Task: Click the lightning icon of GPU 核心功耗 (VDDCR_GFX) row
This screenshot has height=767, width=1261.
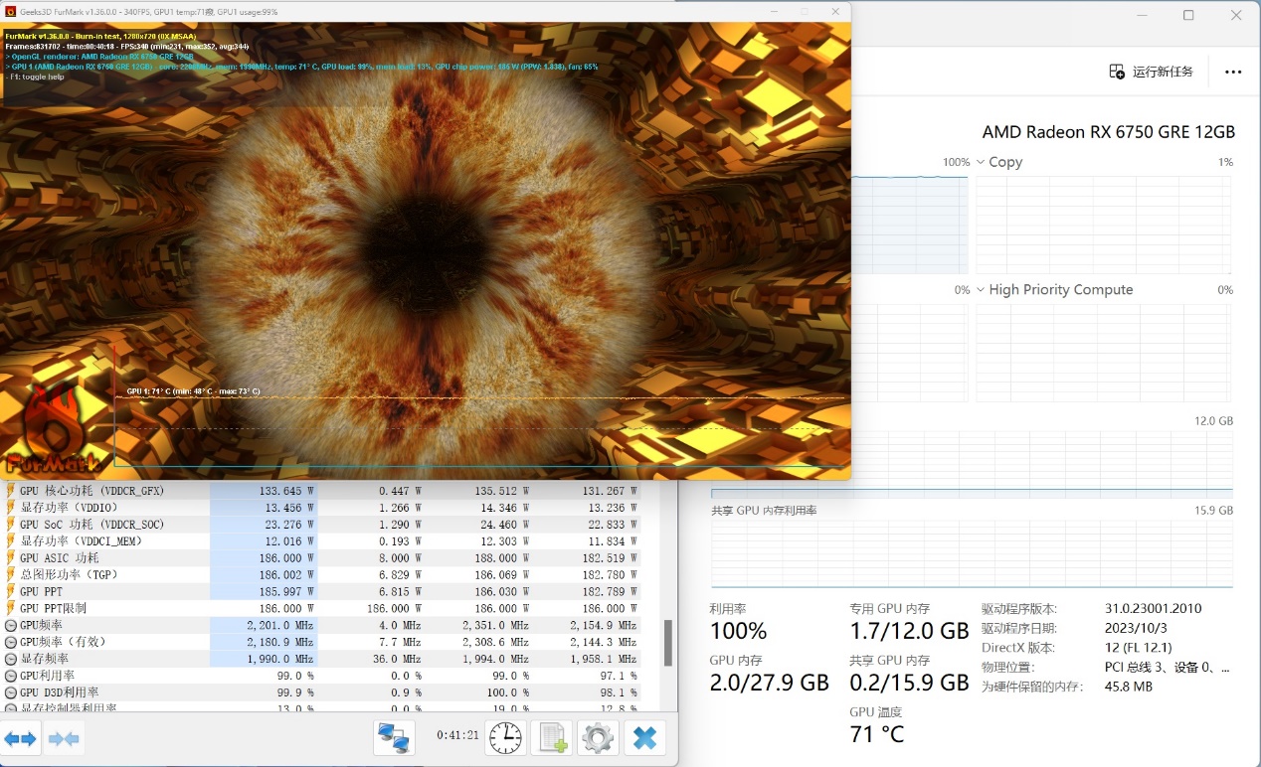Action: coord(11,491)
